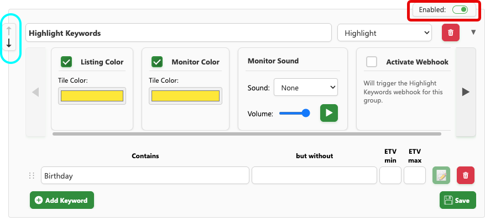The height and width of the screenshot is (221, 485).
Task: Click the 'but without' text field
Action: click(314, 176)
